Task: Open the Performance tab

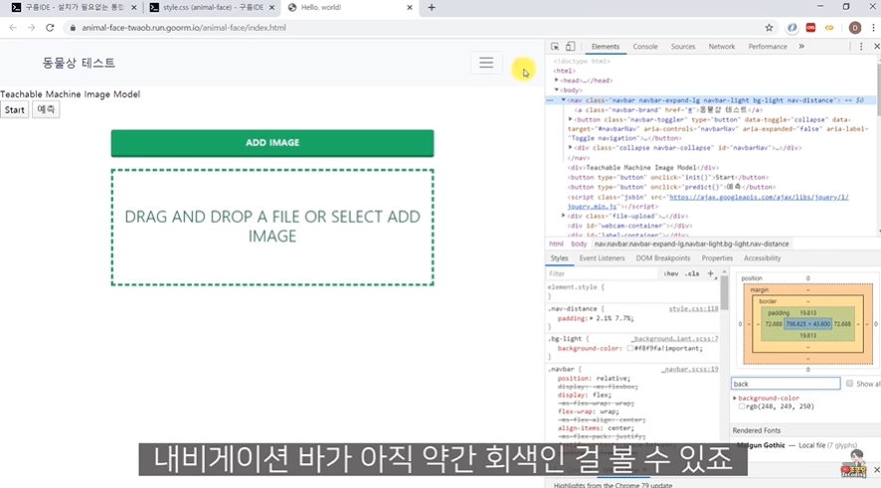Action: 768,47
